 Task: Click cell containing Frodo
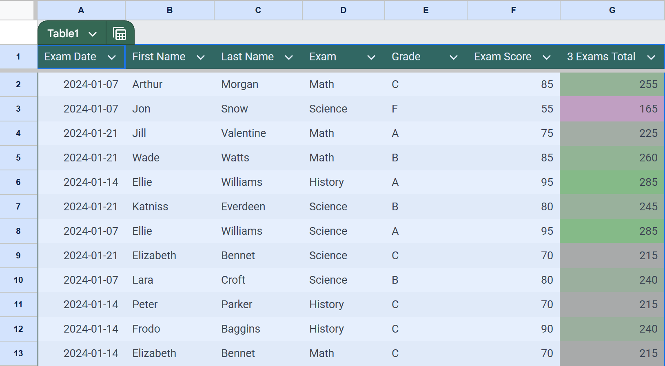[x=170, y=329]
